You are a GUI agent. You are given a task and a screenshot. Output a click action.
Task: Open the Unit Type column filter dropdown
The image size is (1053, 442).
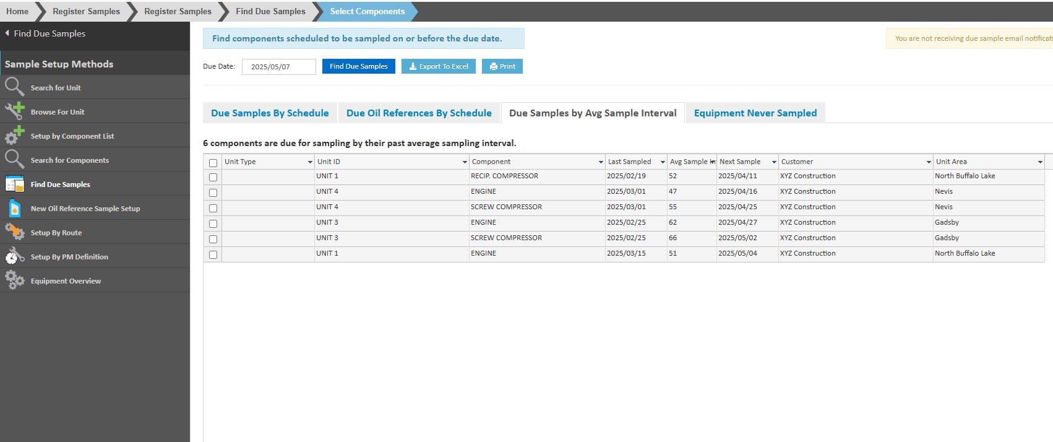(x=310, y=162)
